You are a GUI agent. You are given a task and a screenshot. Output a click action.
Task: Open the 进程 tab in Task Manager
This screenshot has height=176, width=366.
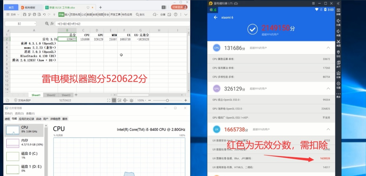[7, 119]
